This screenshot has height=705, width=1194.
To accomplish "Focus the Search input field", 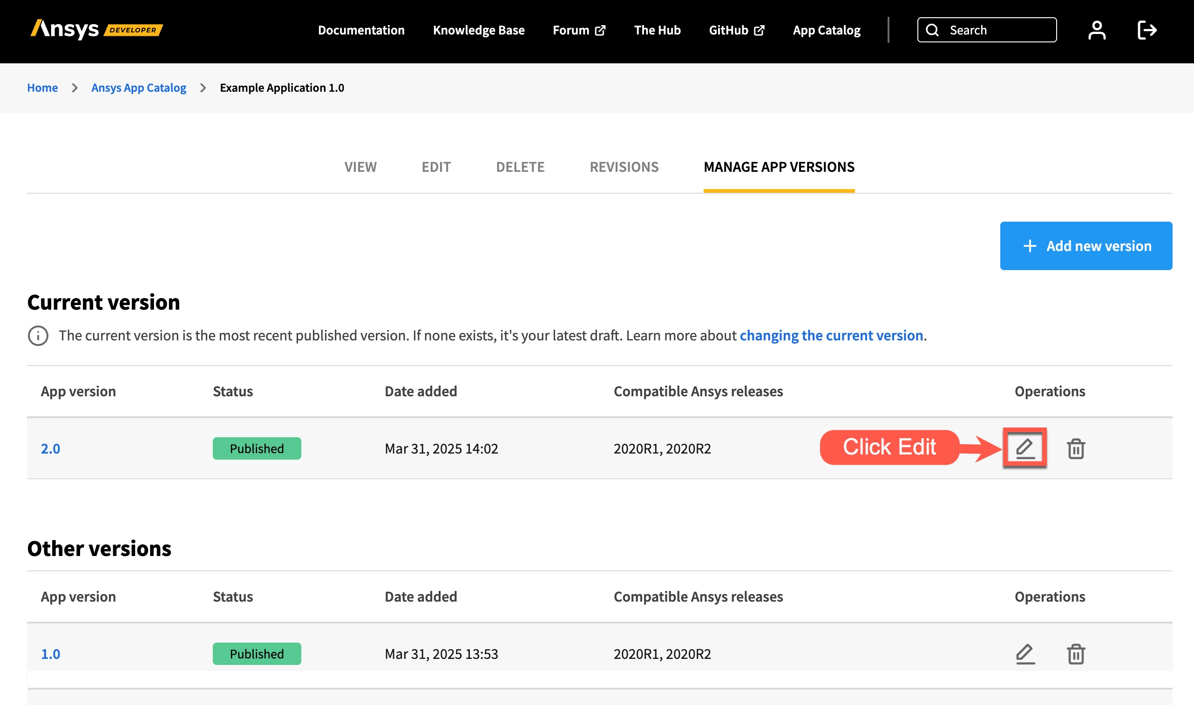I will [x=986, y=30].
